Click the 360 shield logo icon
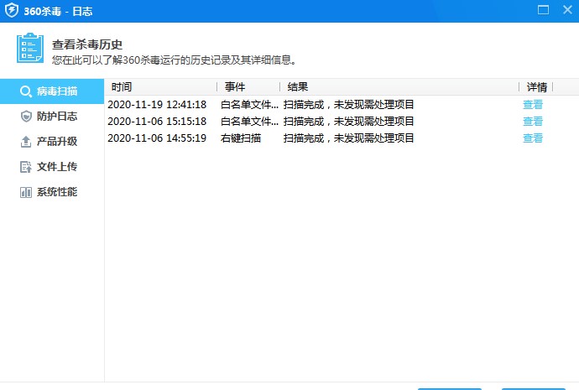Image resolution: width=579 pixels, height=390 pixels. tap(12, 10)
